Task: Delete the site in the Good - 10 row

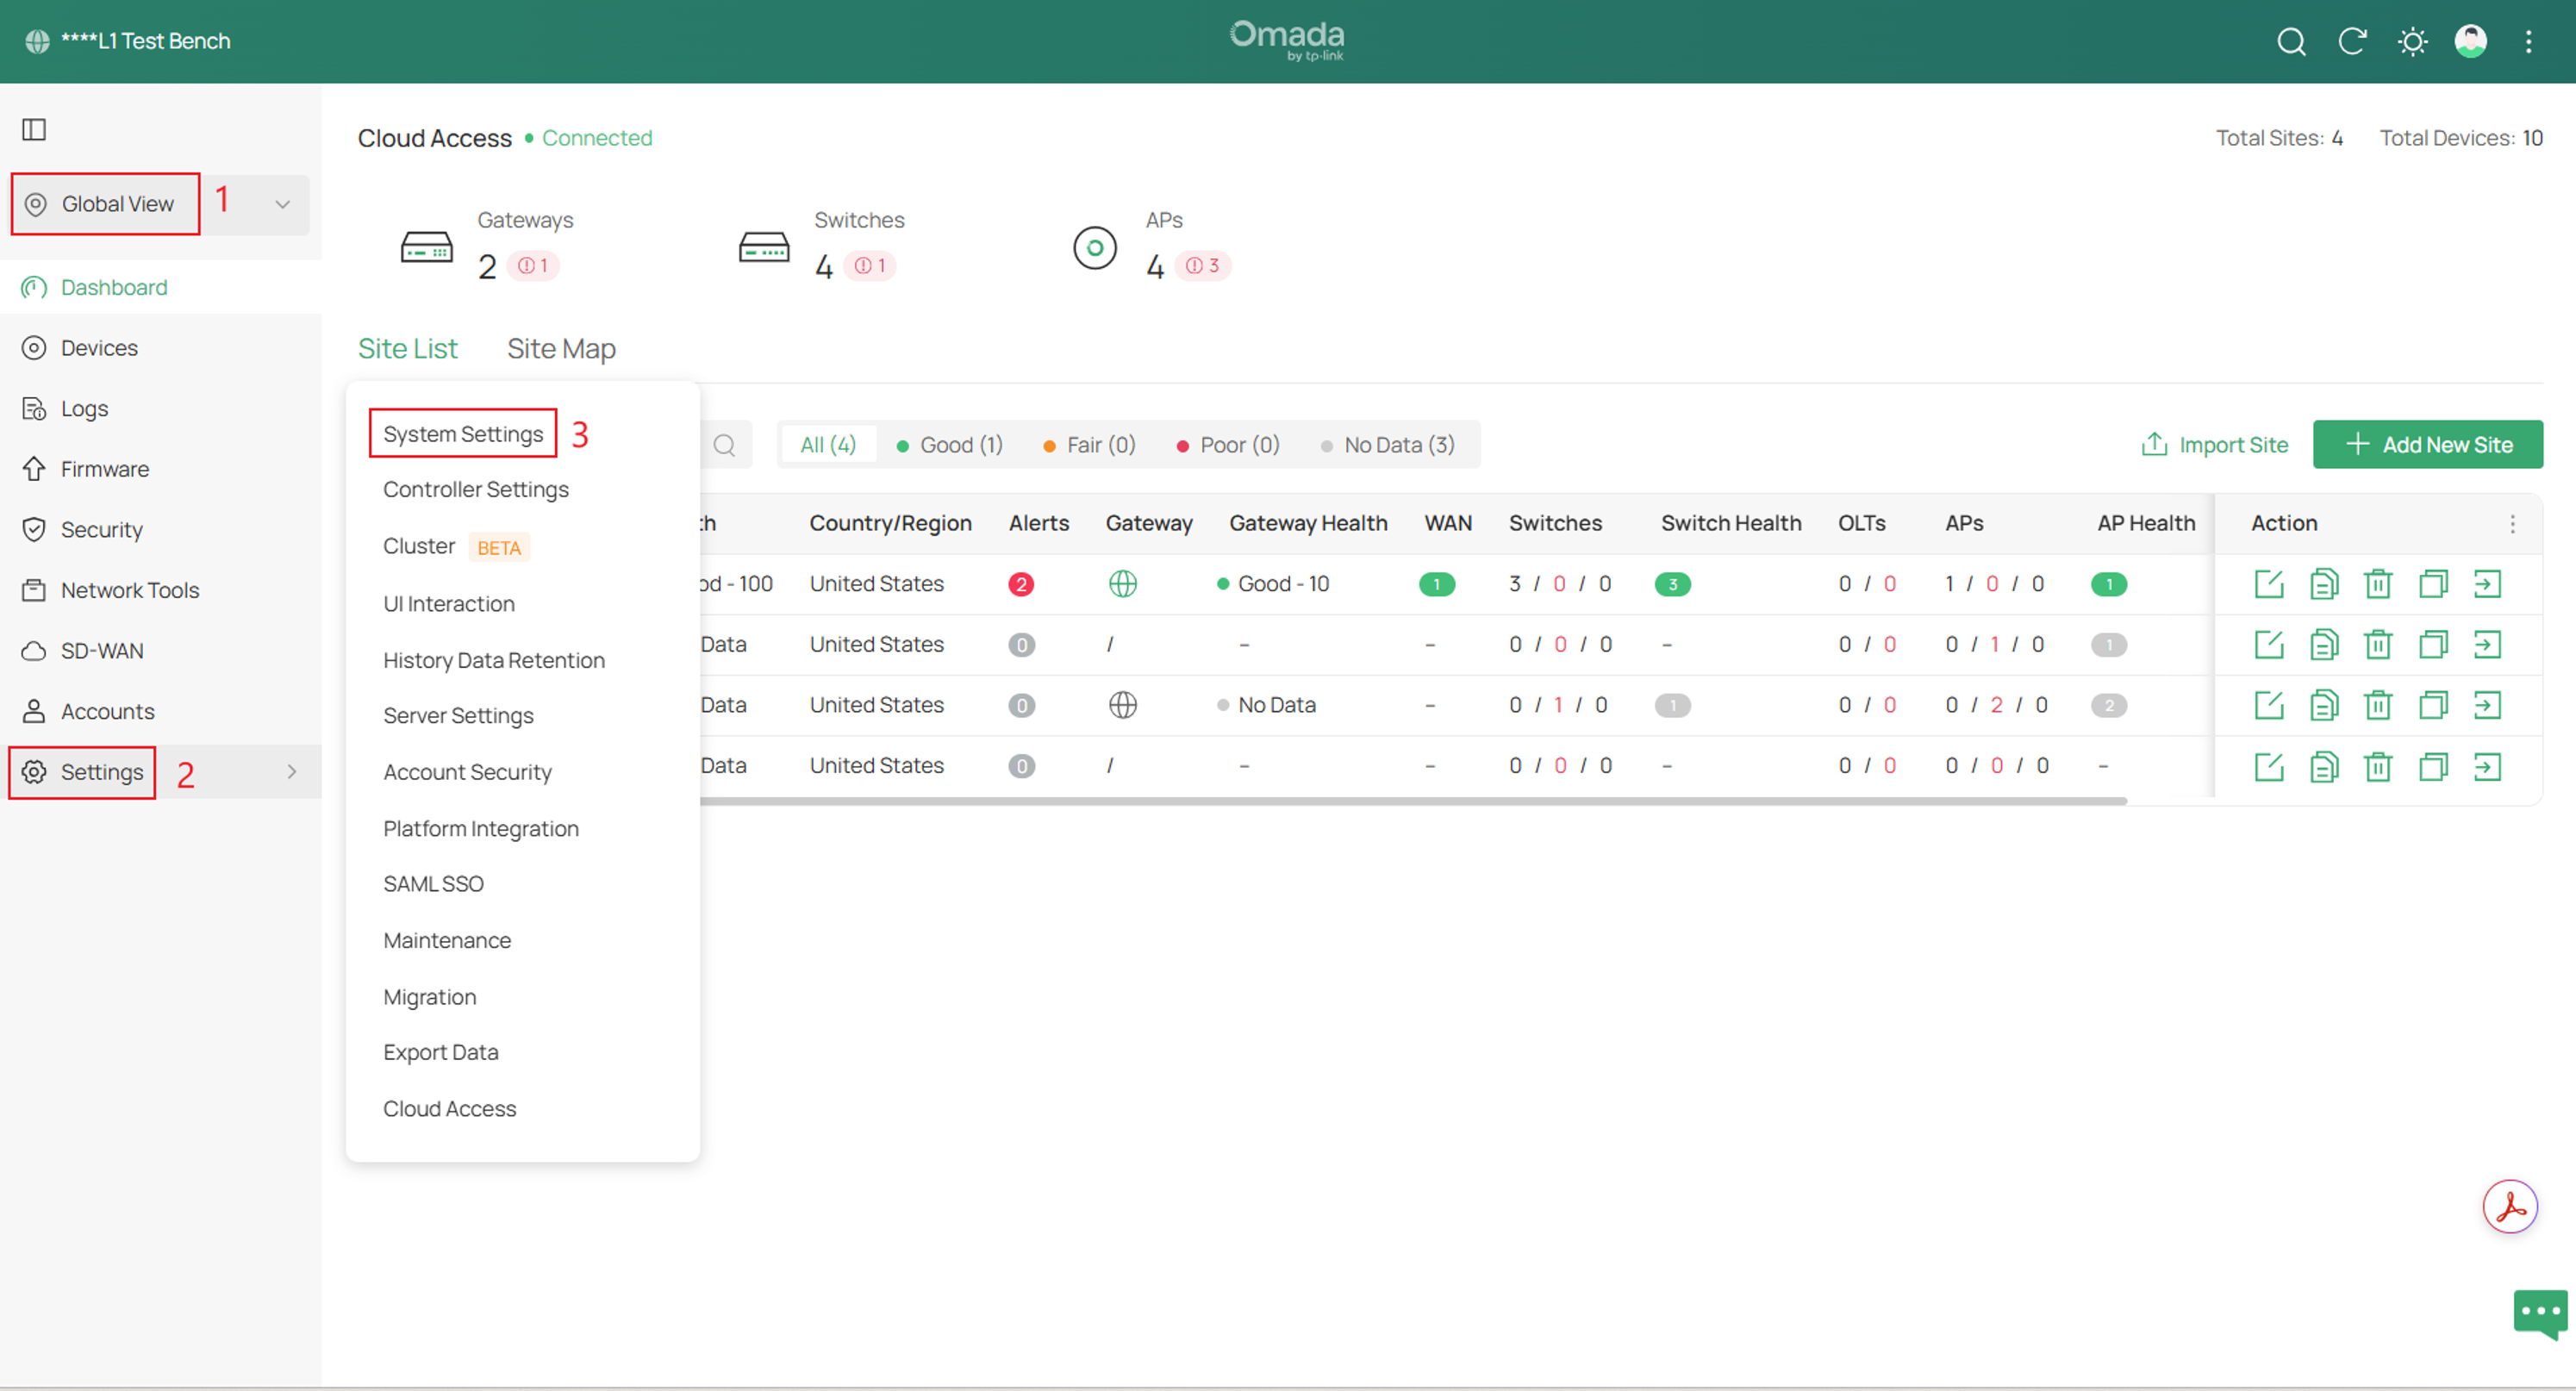Action: pyautogui.click(x=2378, y=584)
